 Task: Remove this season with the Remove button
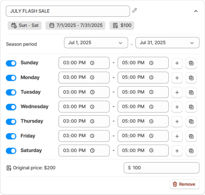[184, 184]
